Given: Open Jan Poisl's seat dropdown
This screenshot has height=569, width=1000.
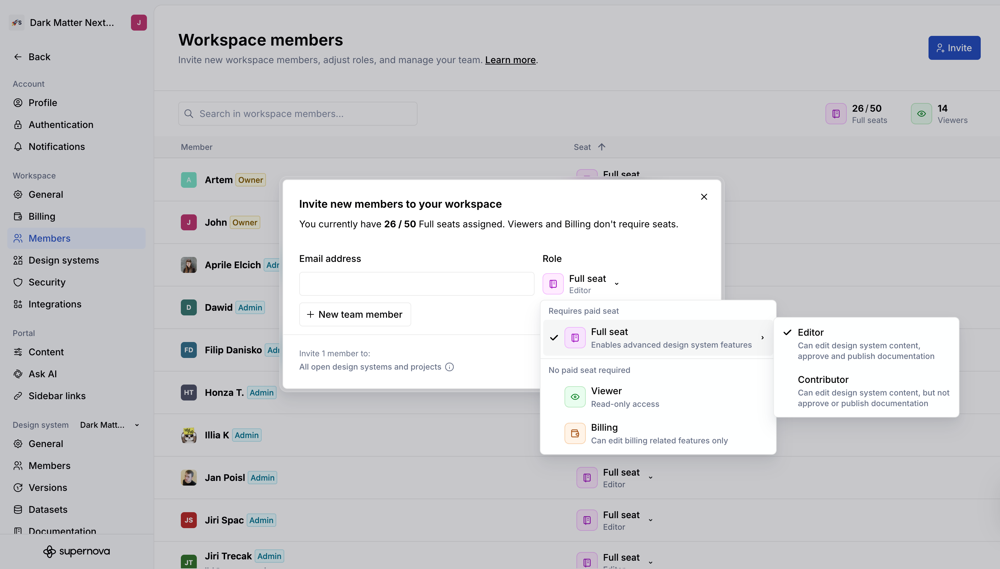Looking at the screenshot, I should (650, 478).
